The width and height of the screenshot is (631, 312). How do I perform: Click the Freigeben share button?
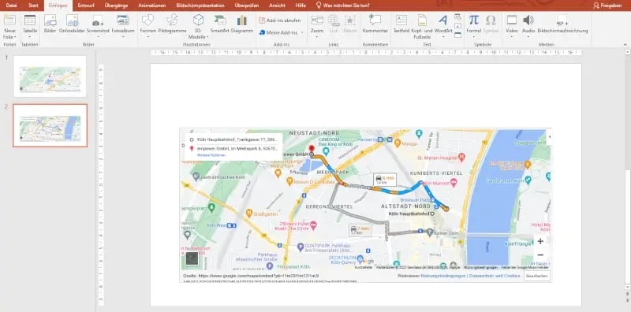click(608, 6)
